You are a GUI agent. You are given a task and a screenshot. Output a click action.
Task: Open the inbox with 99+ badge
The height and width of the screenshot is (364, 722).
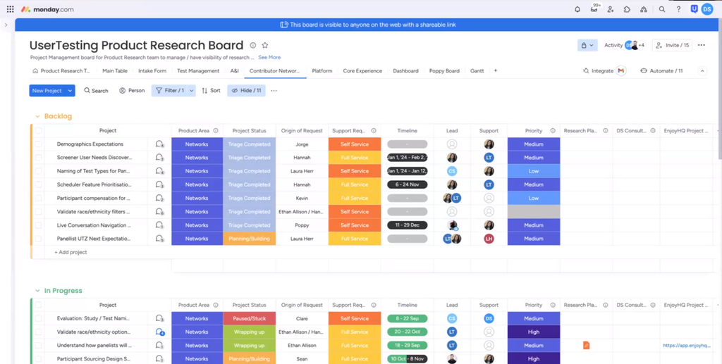[x=594, y=8]
